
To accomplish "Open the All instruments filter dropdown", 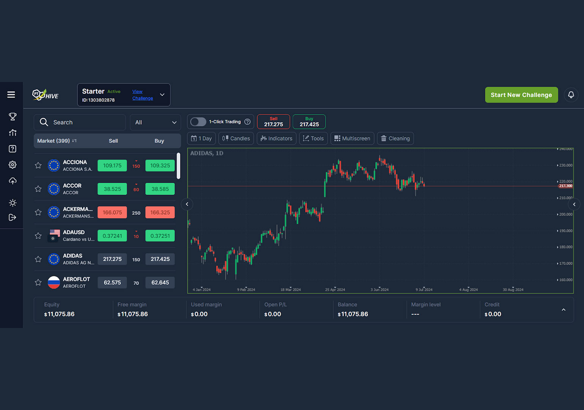I will click(x=155, y=122).
